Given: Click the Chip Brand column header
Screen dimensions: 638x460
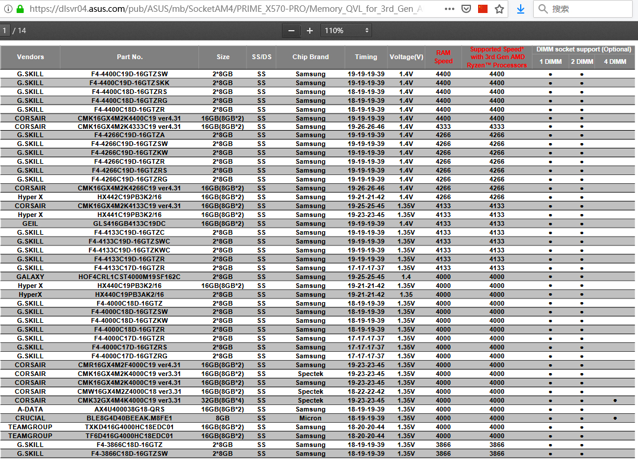Looking at the screenshot, I should coord(310,57).
